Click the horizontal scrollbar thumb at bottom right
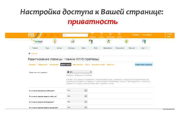This screenshot has width=184, height=138. [169, 109]
